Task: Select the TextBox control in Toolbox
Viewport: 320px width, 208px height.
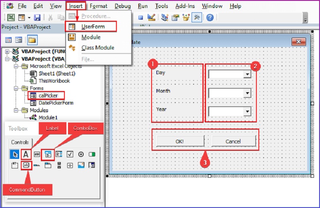Action: pos(37,154)
